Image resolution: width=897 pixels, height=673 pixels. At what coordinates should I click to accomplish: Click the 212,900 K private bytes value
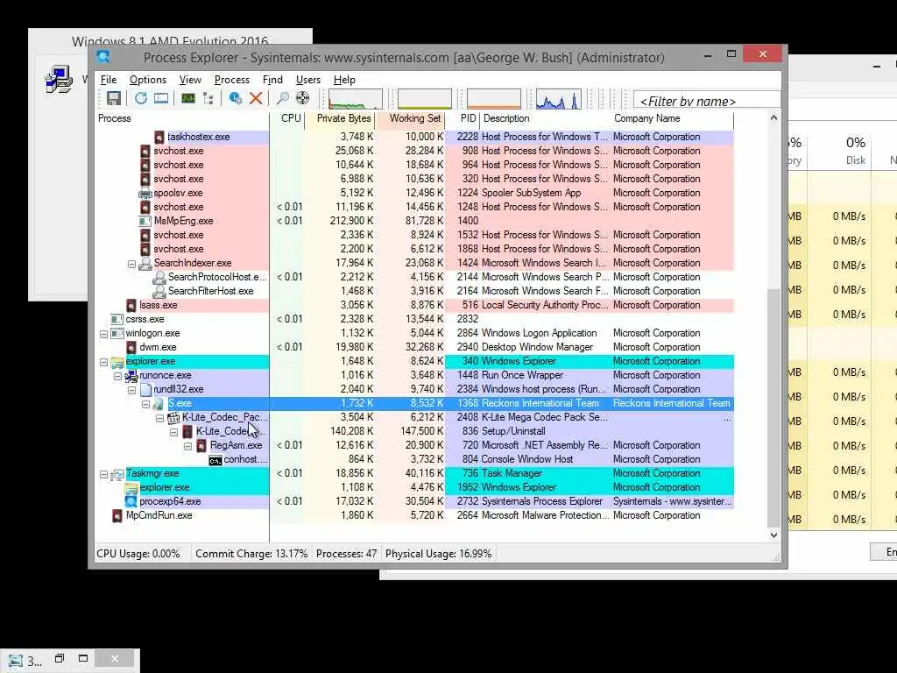tap(351, 221)
